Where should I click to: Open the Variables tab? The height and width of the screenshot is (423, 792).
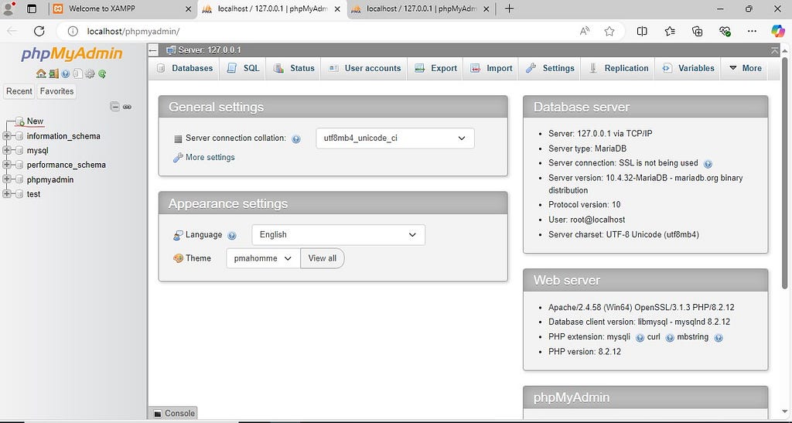(x=688, y=68)
